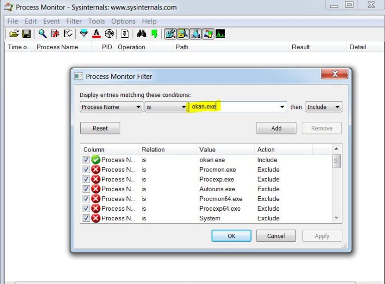
Task: Open the Filter funnel toolbar icon
Action: pyautogui.click(x=84, y=34)
